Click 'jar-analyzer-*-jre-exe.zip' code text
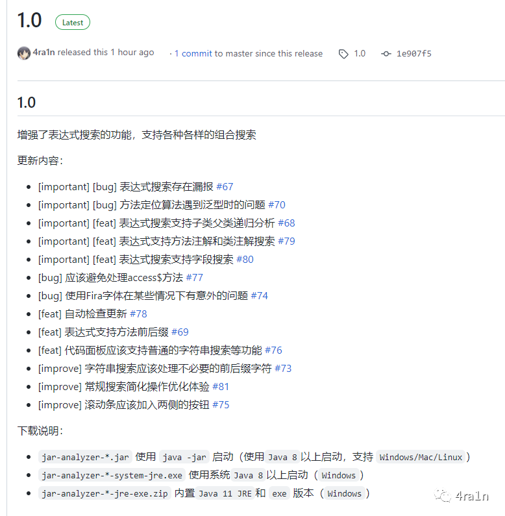This screenshot has width=505, height=516. [x=105, y=493]
